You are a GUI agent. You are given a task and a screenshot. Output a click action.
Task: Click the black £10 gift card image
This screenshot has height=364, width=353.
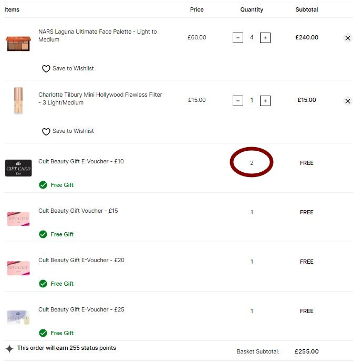[x=18, y=168]
